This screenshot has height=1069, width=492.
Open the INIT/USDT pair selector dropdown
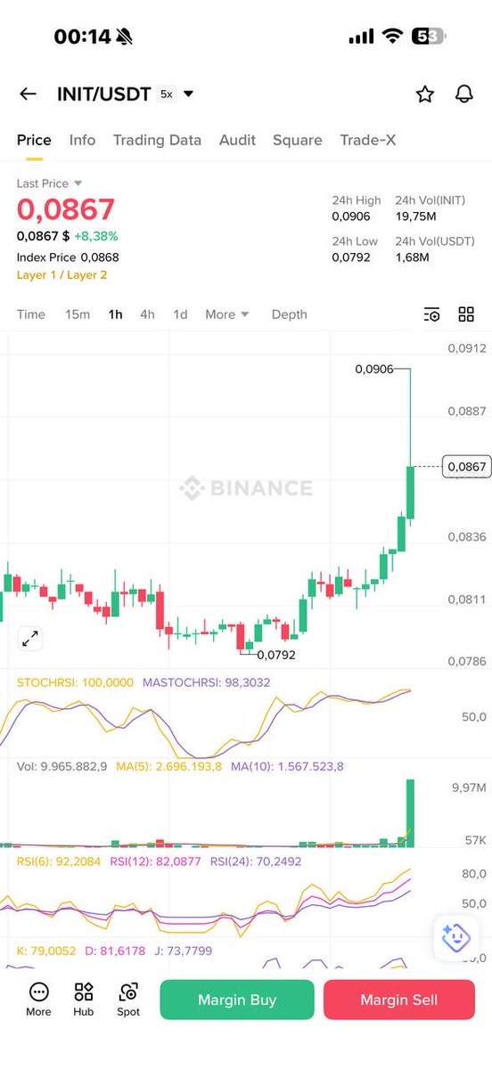click(x=188, y=94)
